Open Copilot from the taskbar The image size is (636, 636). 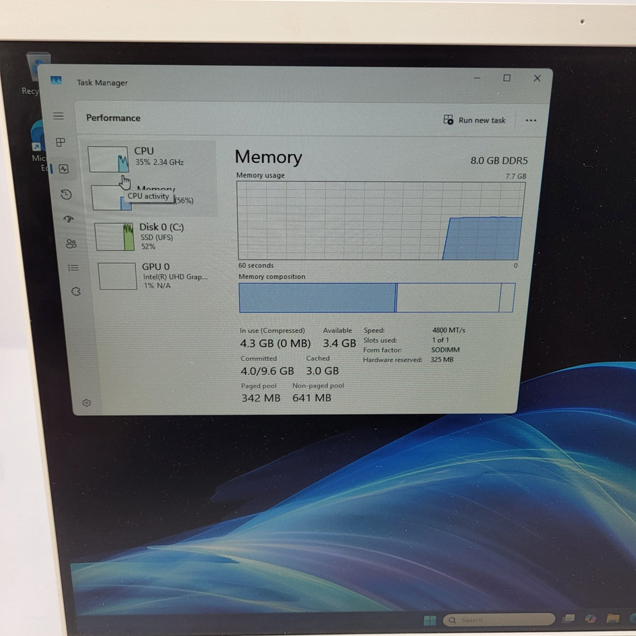coord(590,618)
